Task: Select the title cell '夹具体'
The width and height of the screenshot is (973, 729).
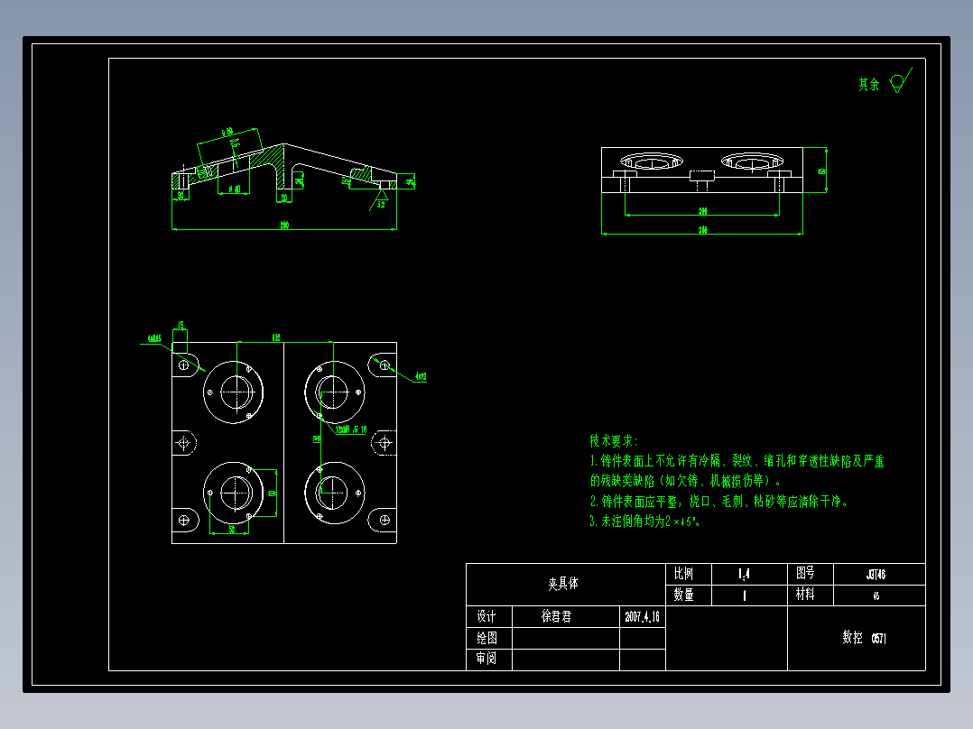Action: (x=563, y=584)
